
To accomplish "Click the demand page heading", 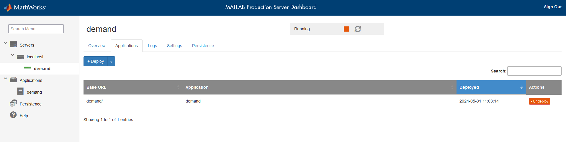I will [x=101, y=29].
